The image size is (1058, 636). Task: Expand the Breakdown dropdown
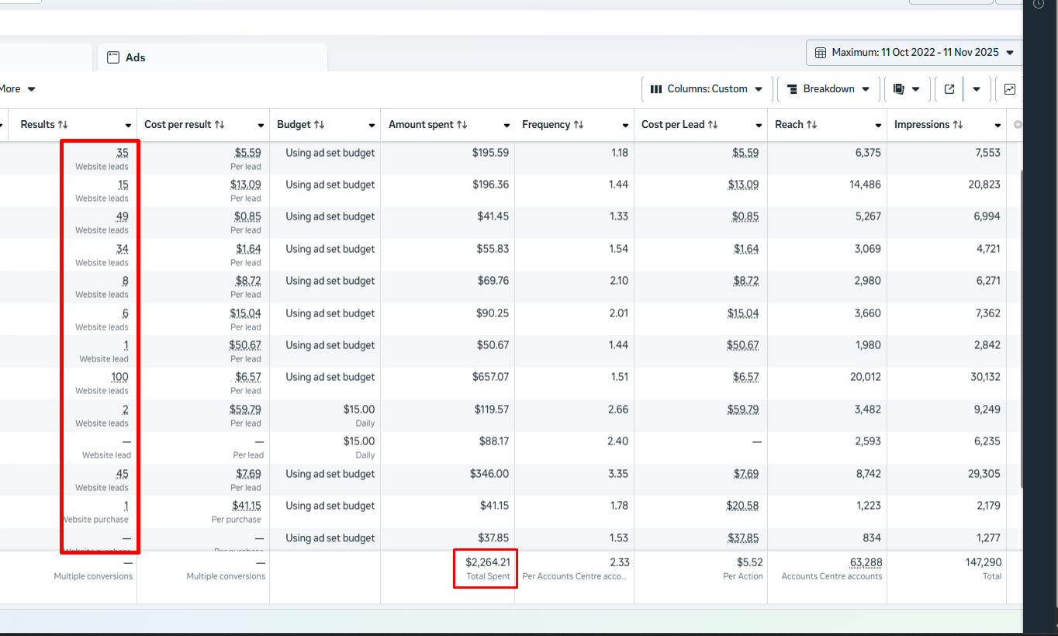pyautogui.click(x=828, y=89)
